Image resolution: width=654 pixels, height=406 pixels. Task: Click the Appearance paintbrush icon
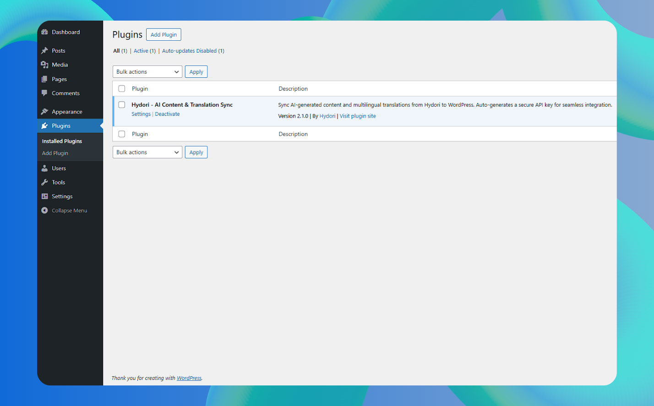pos(44,112)
